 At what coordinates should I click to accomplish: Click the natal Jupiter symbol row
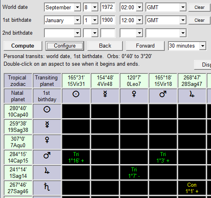47,173
